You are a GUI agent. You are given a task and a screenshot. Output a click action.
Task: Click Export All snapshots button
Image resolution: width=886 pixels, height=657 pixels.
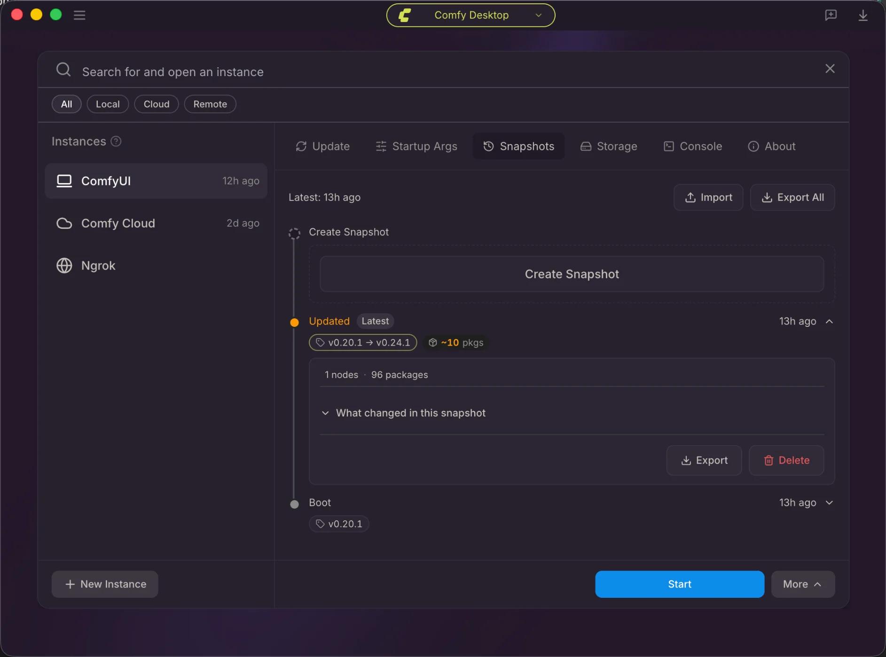tap(792, 197)
